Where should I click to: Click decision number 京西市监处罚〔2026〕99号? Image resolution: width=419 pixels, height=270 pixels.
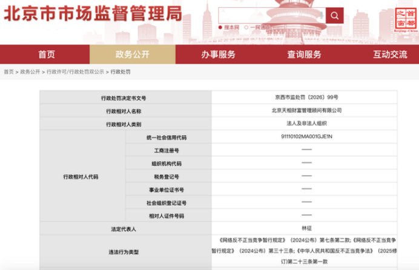coord(307,97)
